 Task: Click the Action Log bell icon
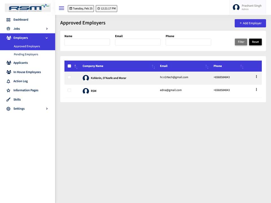coord(8,81)
